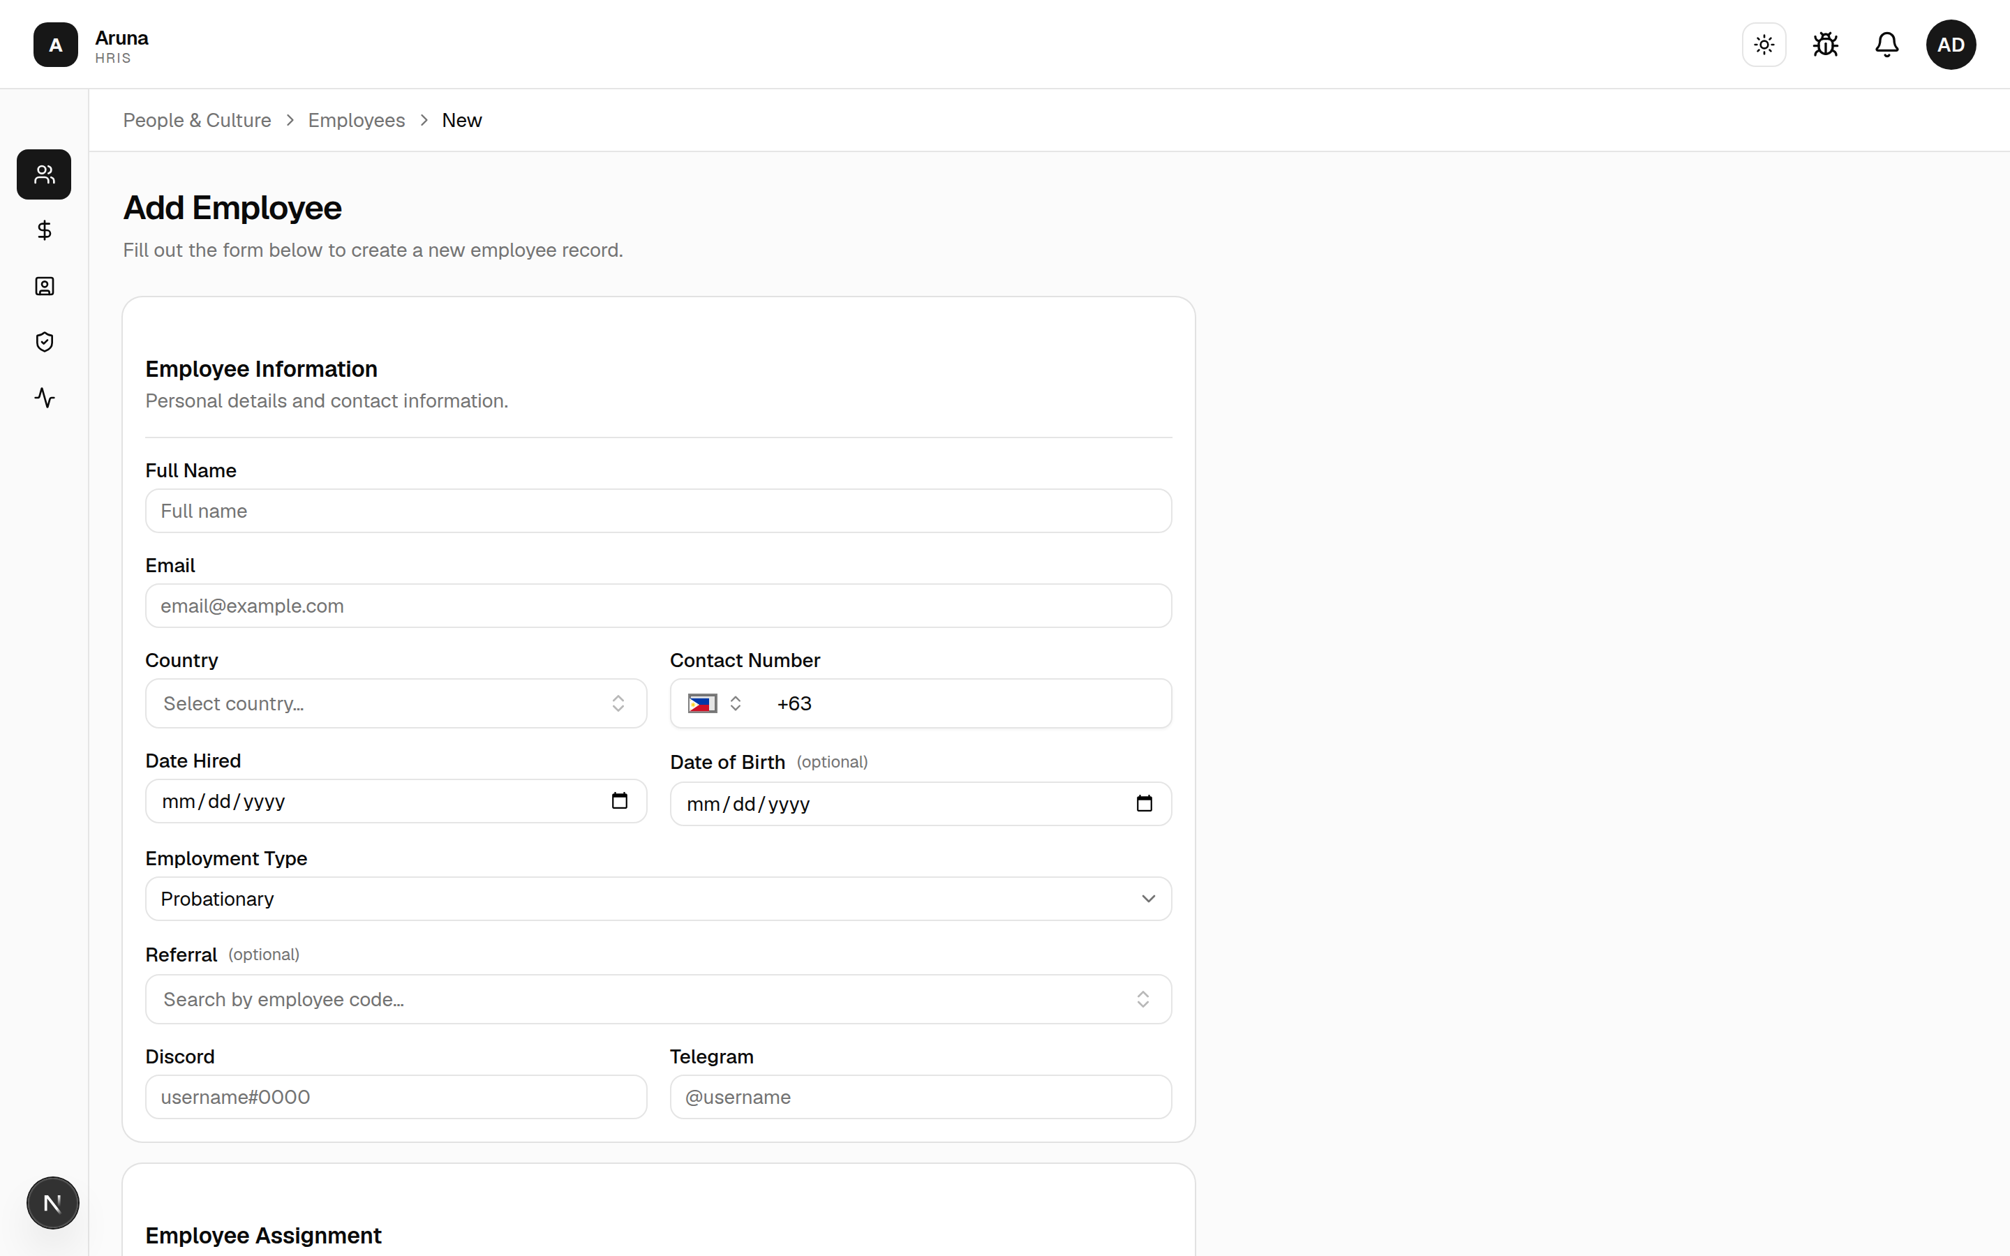Screen dimensions: 2010x1256
Task: Click the Aruna logo square
Action: point(56,45)
